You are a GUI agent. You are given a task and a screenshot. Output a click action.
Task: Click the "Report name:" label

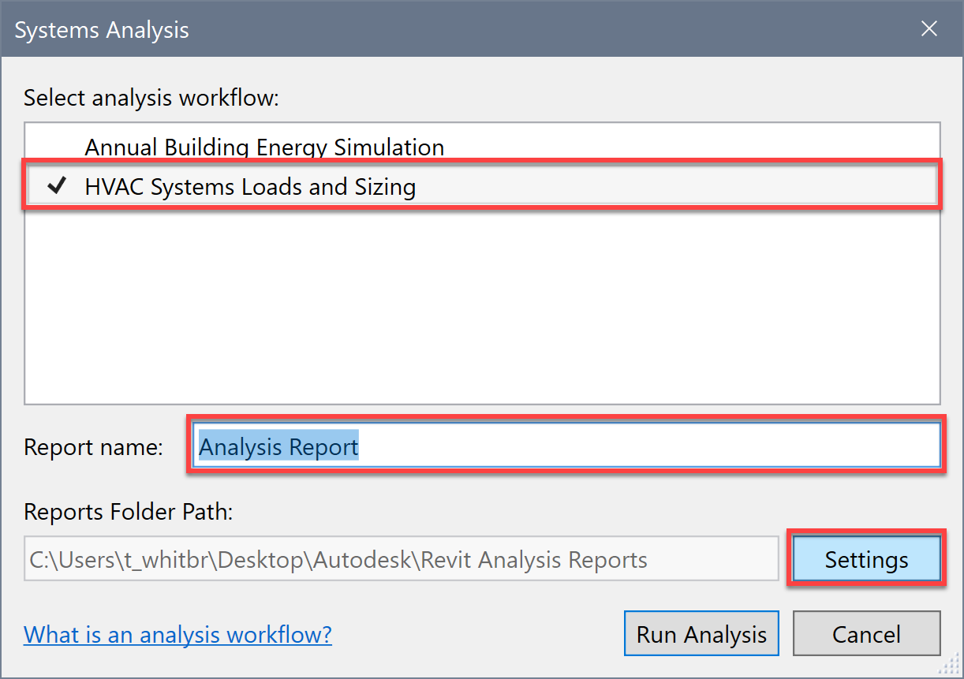click(x=93, y=447)
